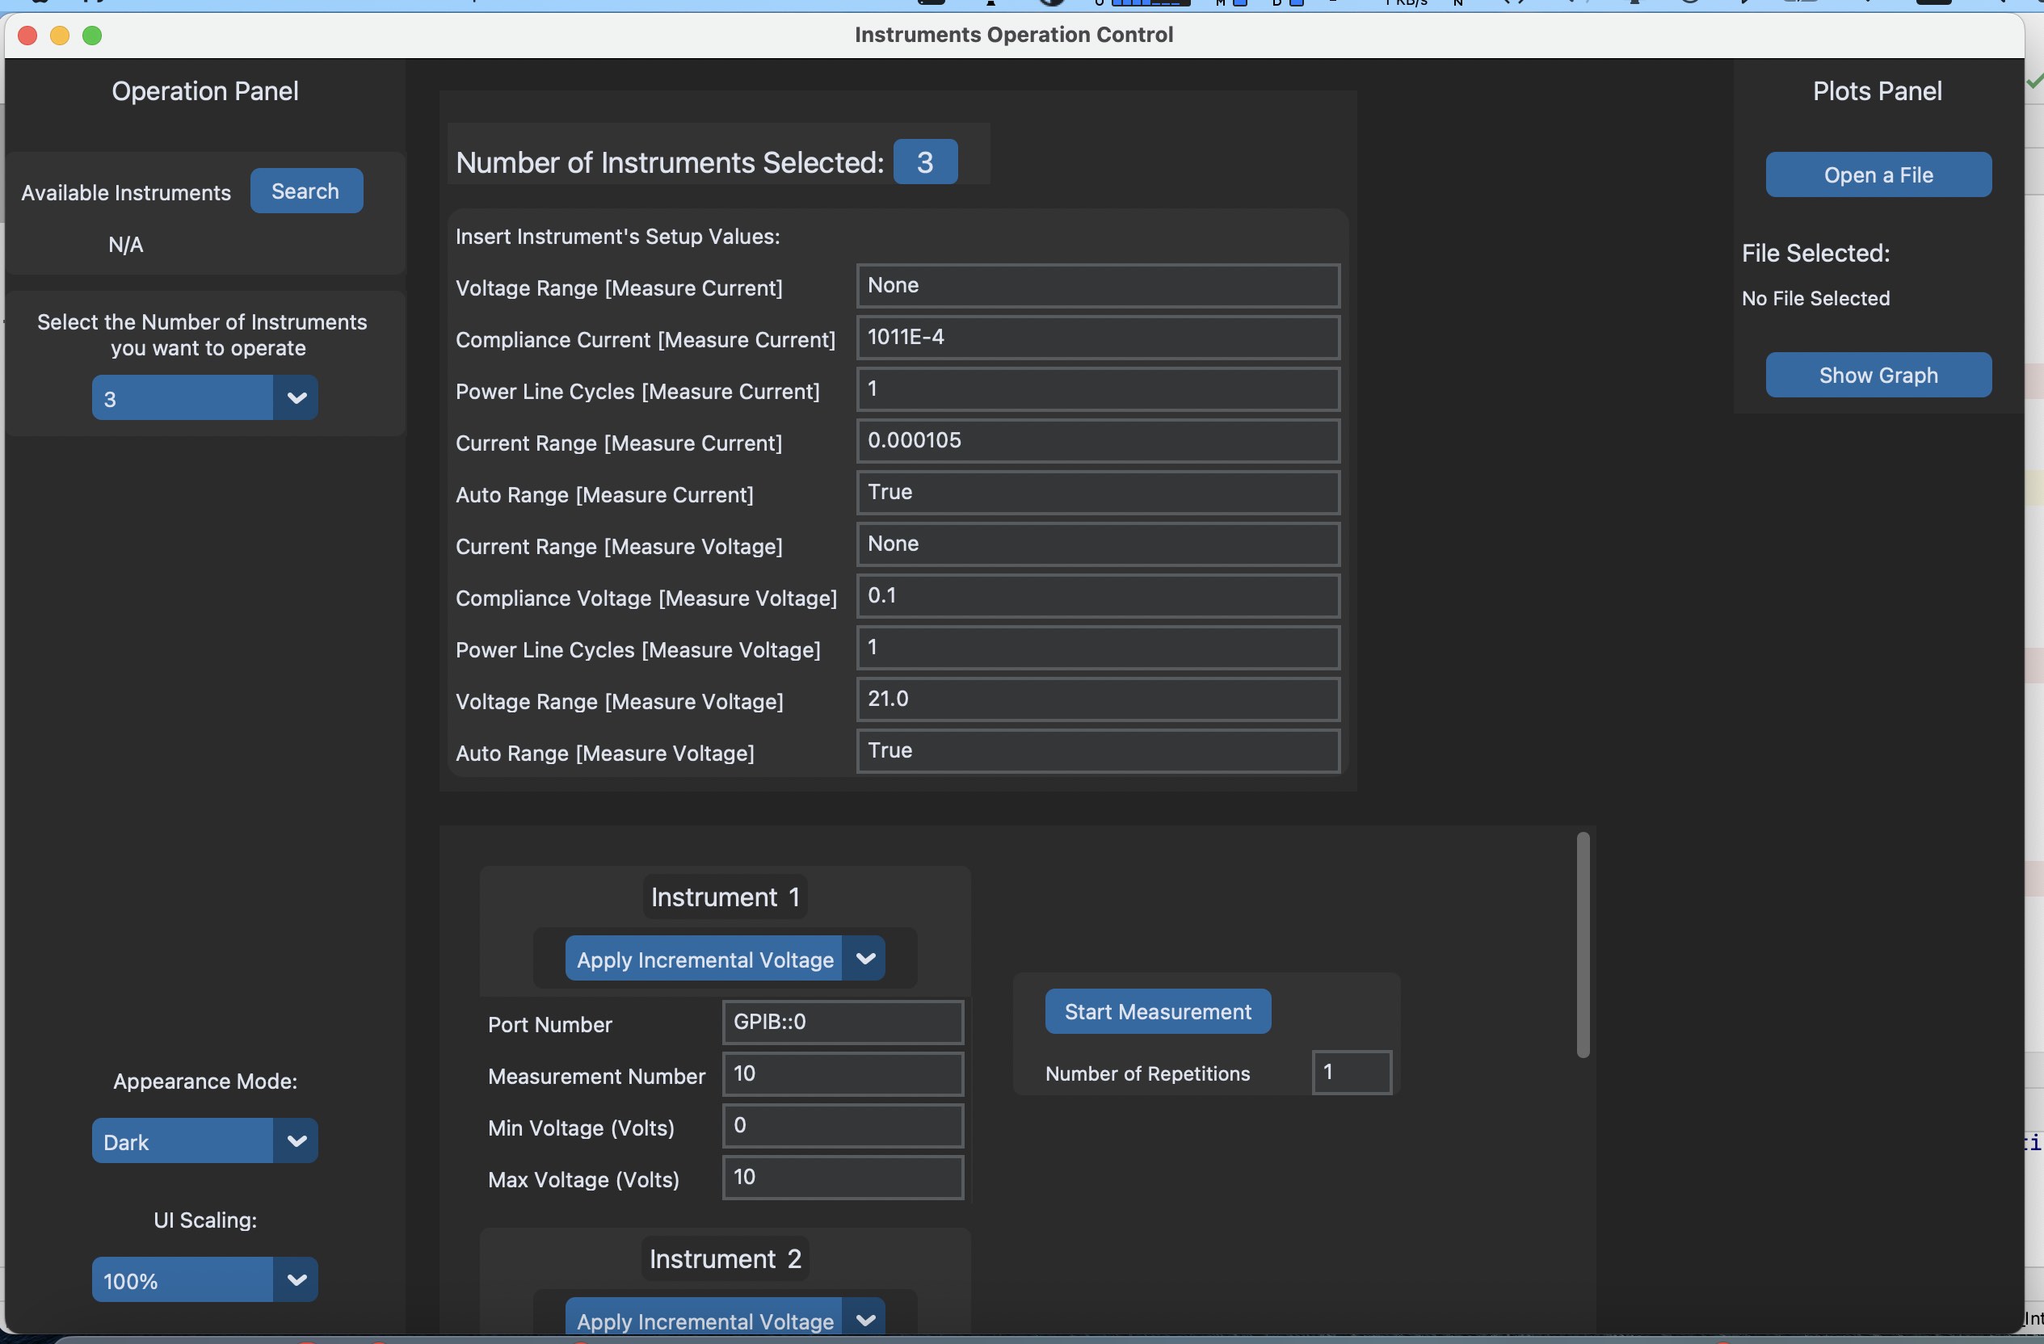Click the Compliance Voltage [Measure Voltage] field
The image size is (2044, 1344).
(x=1099, y=596)
